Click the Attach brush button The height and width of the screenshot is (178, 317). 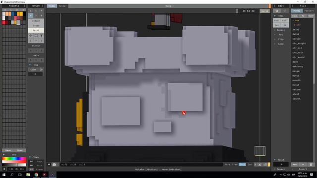[x=36, y=21]
